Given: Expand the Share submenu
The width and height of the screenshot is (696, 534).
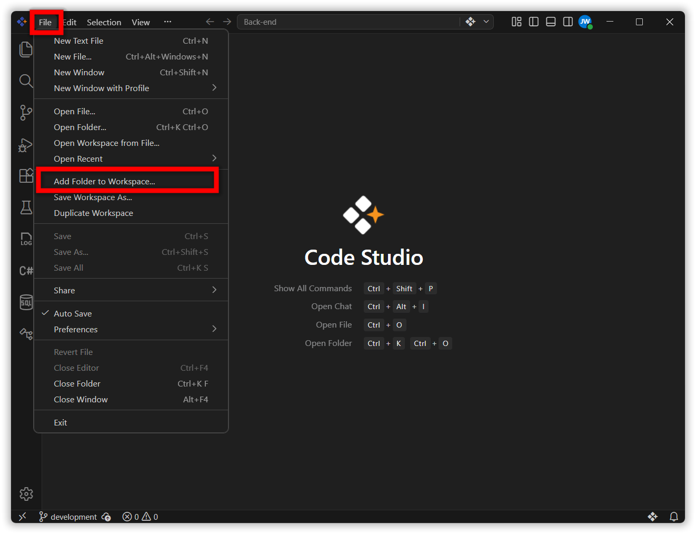Looking at the screenshot, I should click(131, 290).
